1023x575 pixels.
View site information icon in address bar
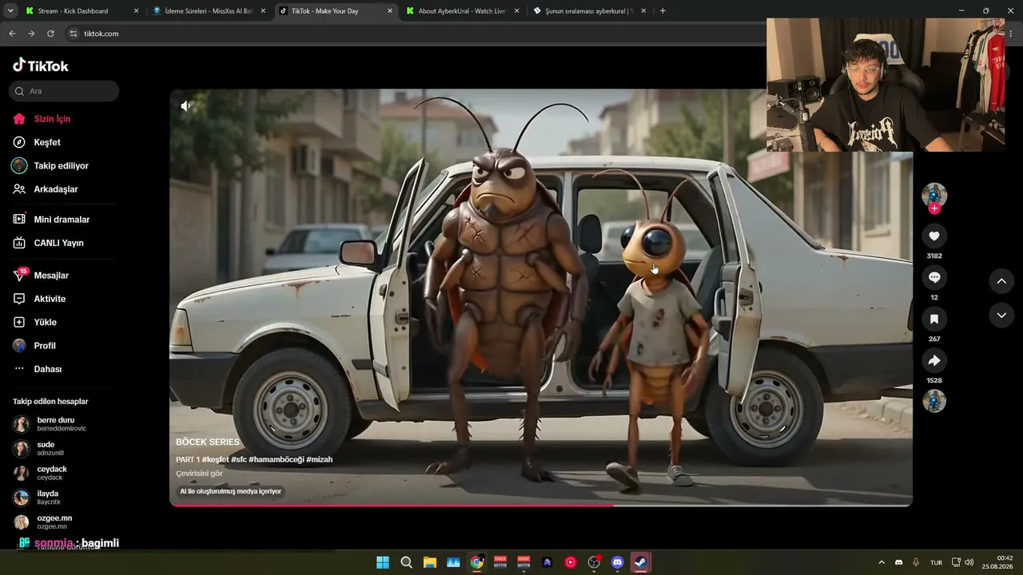(x=74, y=34)
